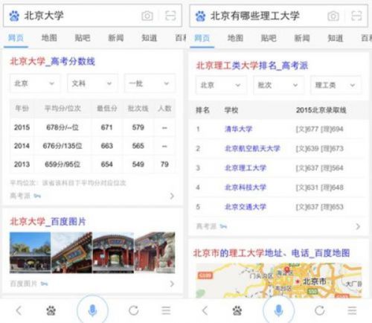Expand 北京 region dropdown in right panel
Image resolution: width=372 pixels, height=323 pixels.
click(221, 85)
